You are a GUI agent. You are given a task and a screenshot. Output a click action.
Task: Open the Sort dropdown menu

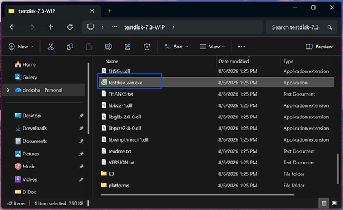176,47
